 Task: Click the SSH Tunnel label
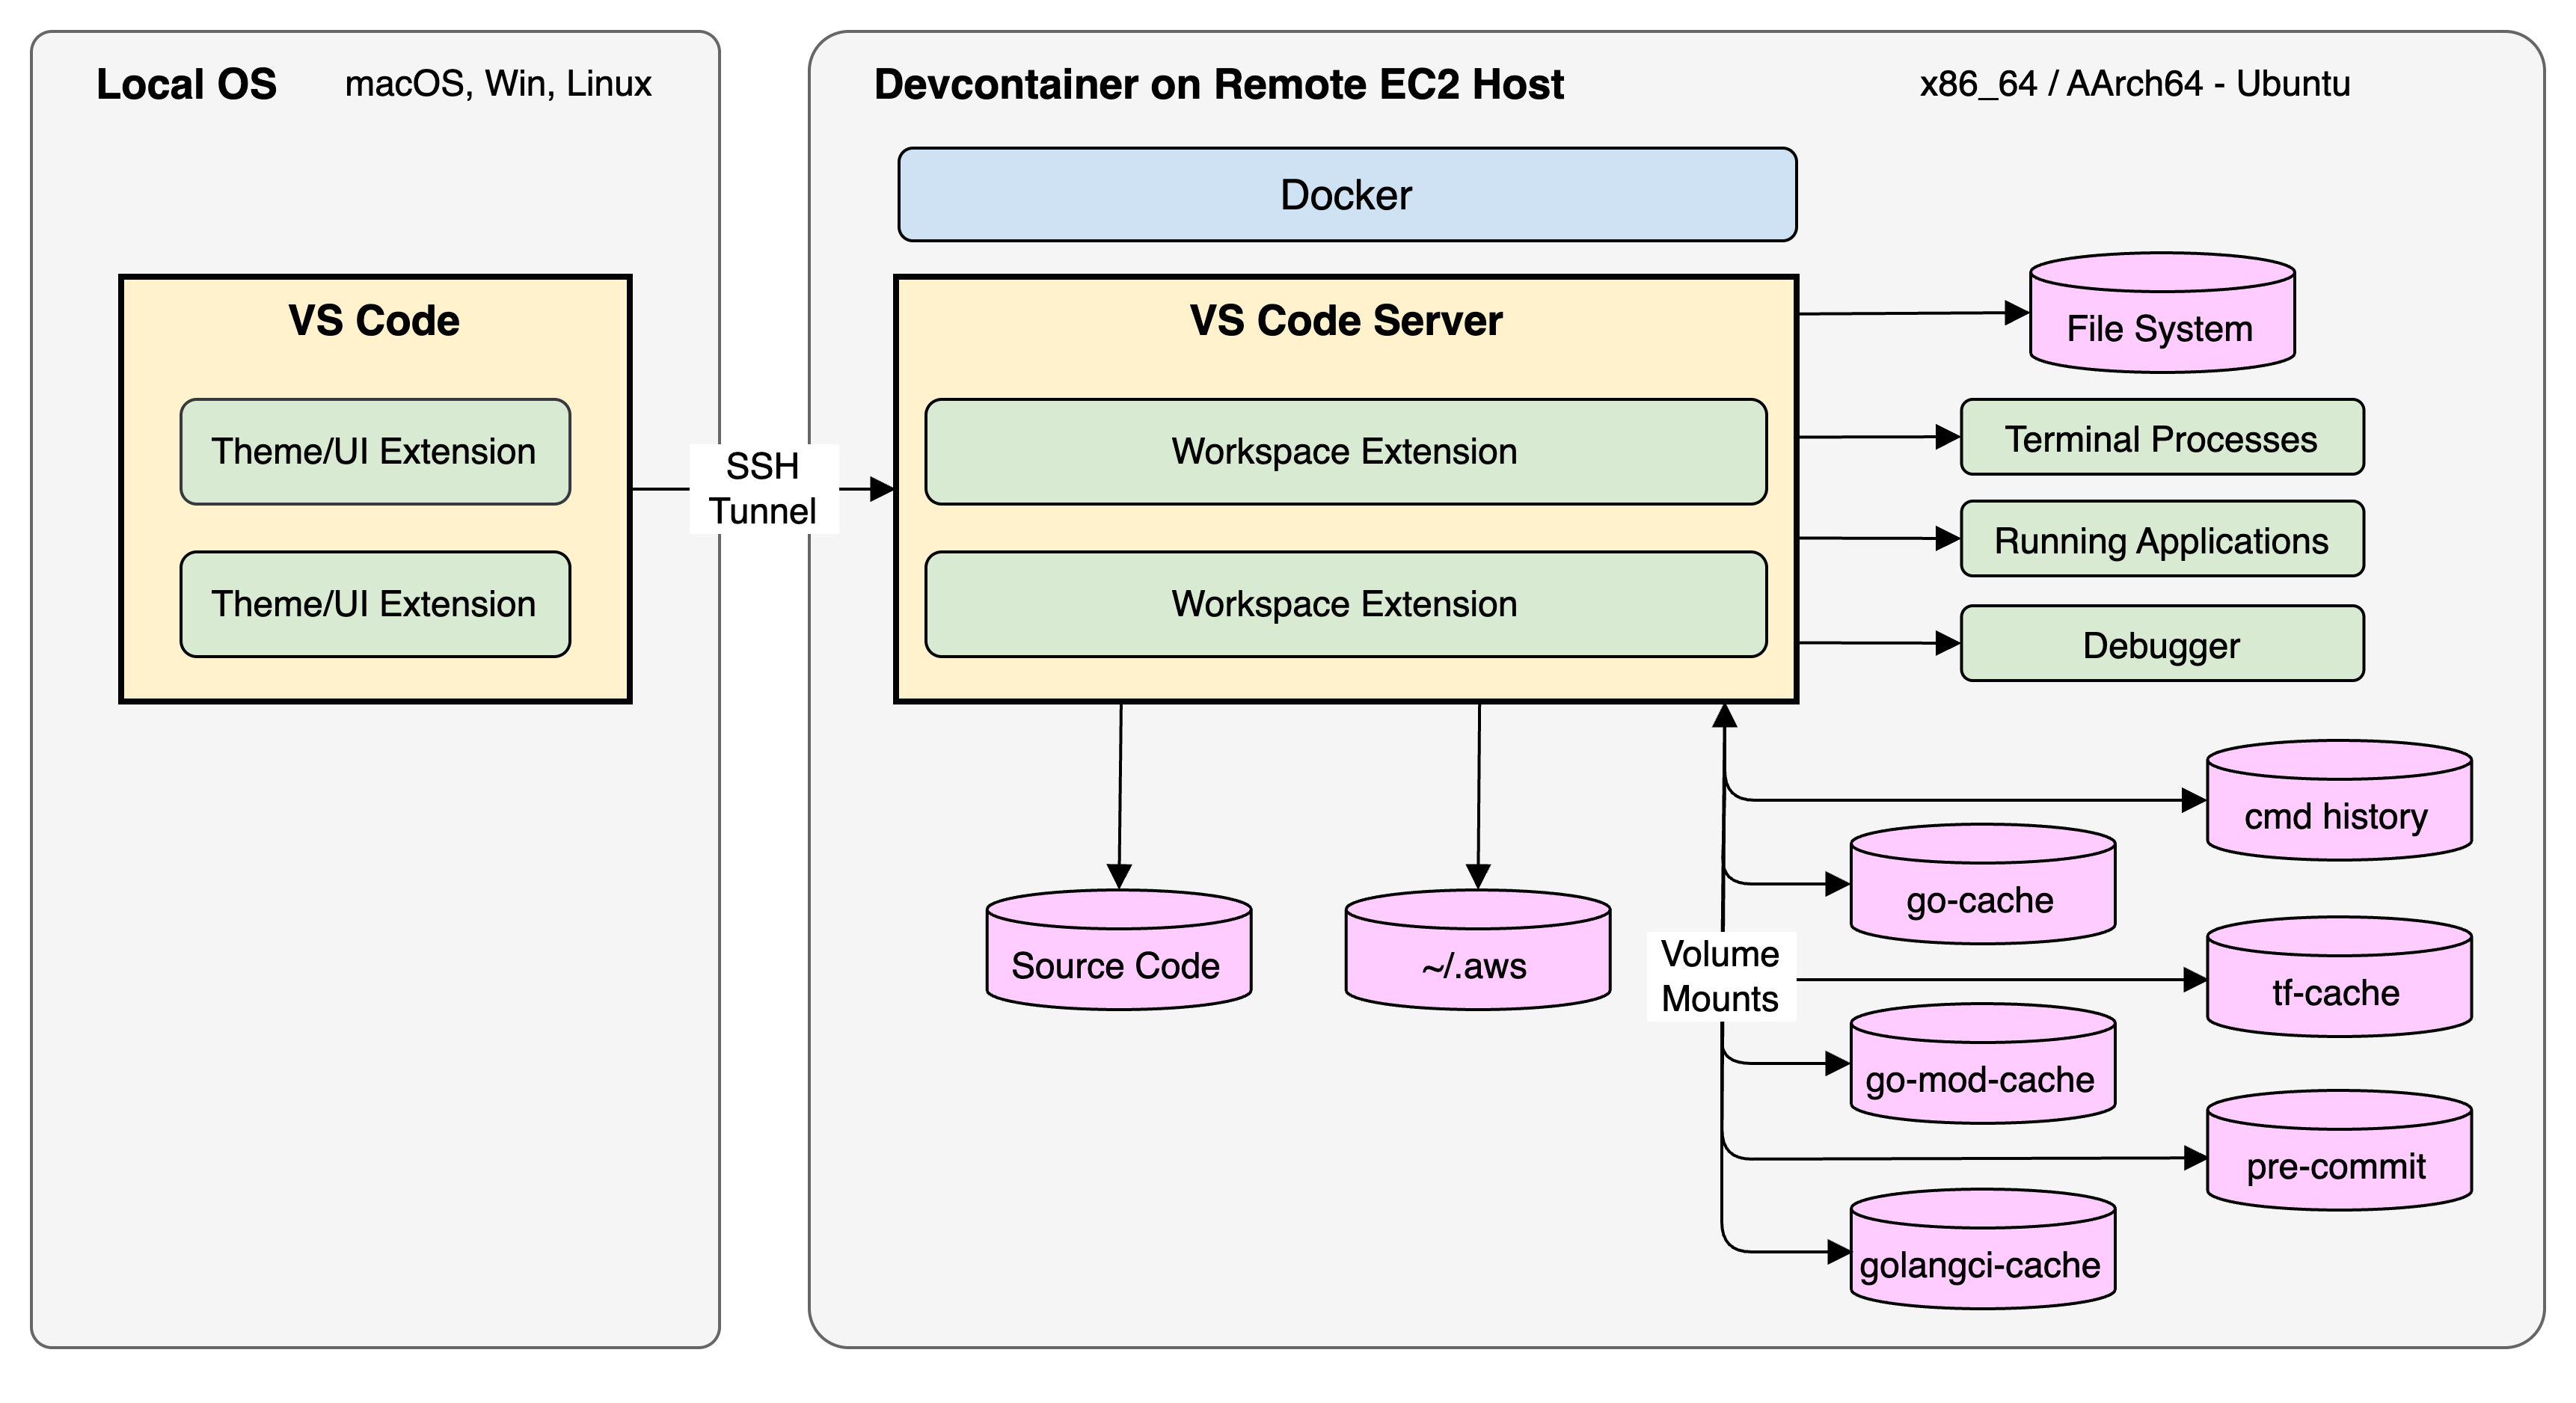point(763,488)
